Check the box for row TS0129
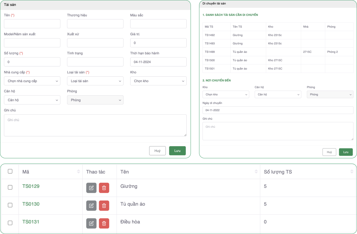Image resolution: width=357 pixels, height=234 pixels. click(10, 187)
